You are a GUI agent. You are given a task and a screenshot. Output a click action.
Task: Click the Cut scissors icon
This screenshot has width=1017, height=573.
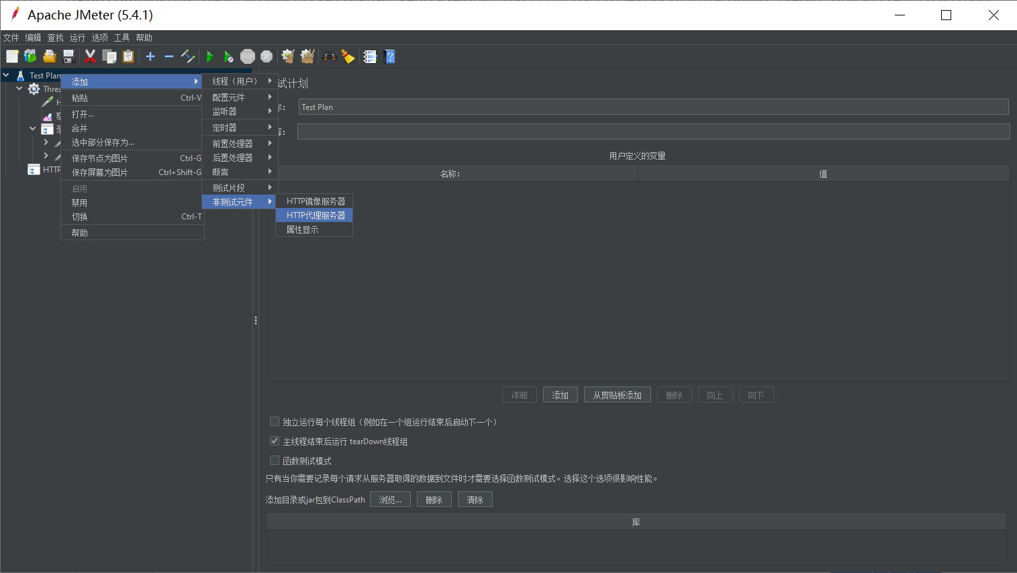pos(90,56)
